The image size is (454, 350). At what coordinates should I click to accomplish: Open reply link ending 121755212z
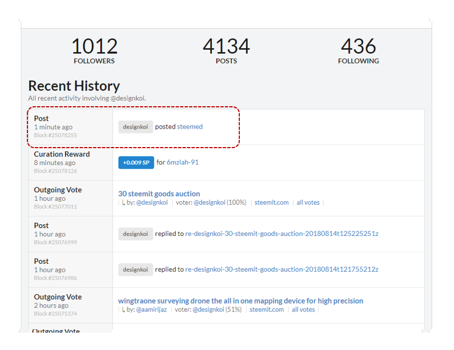click(282, 269)
